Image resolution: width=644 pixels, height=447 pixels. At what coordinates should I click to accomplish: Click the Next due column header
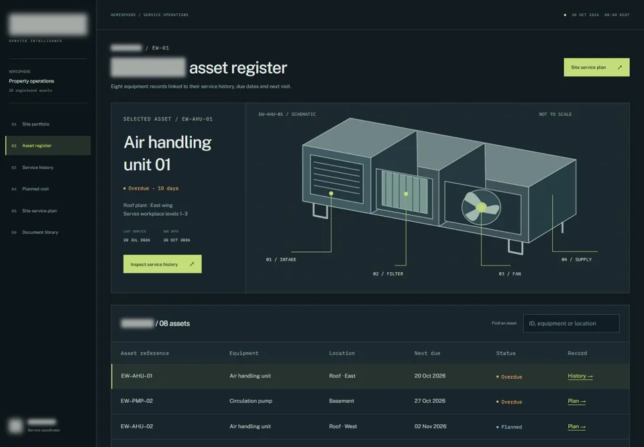click(427, 353)
